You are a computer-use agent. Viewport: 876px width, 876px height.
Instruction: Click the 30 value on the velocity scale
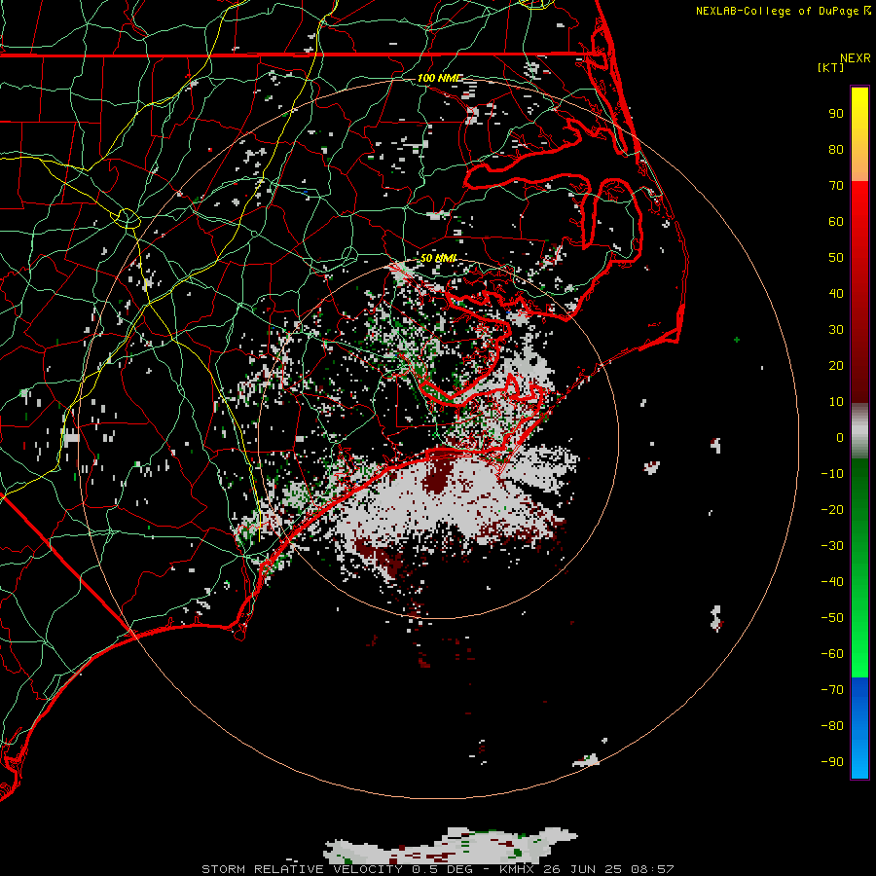click(836, 330)
